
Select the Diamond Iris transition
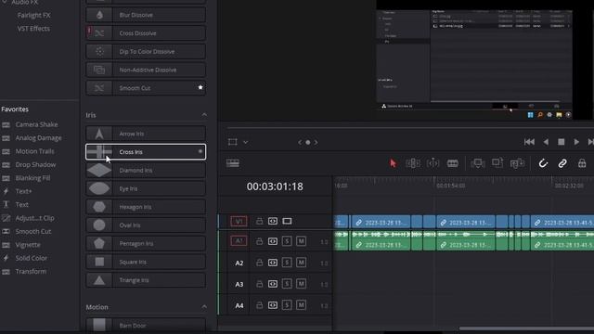point(146,171)
